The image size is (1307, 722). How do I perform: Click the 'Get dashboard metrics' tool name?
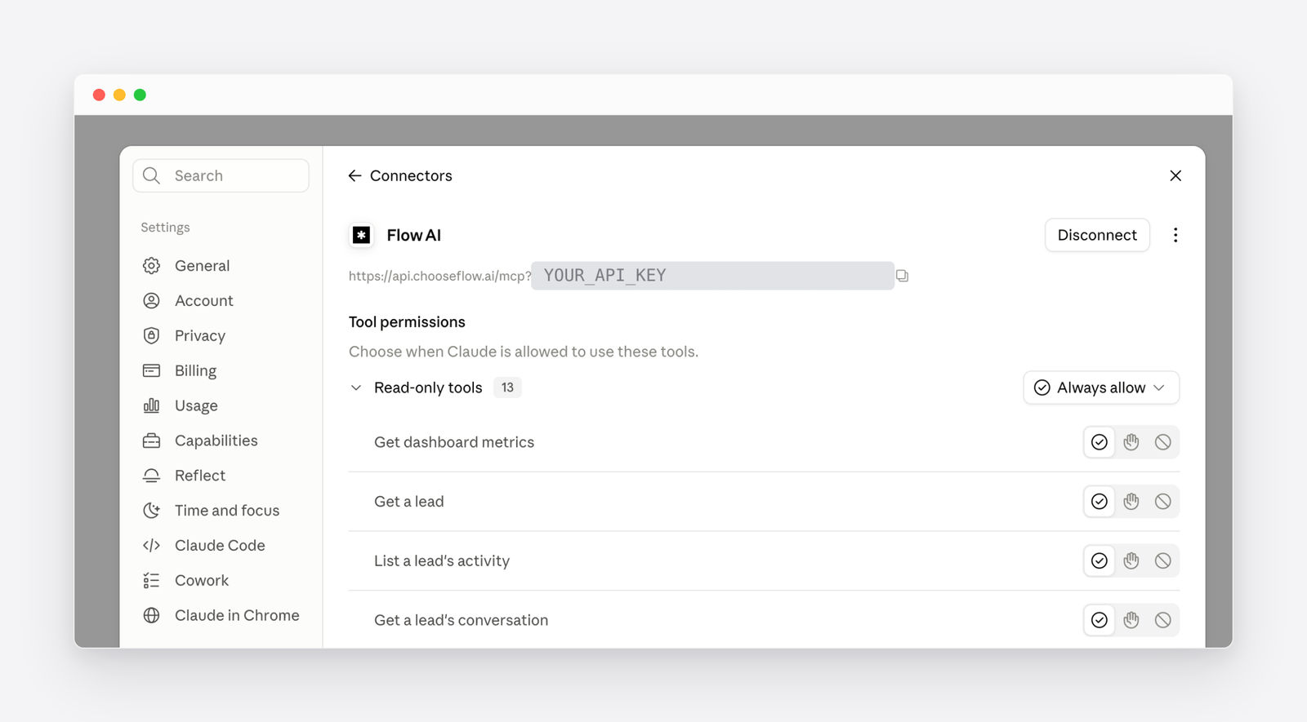tap(454, 442)
